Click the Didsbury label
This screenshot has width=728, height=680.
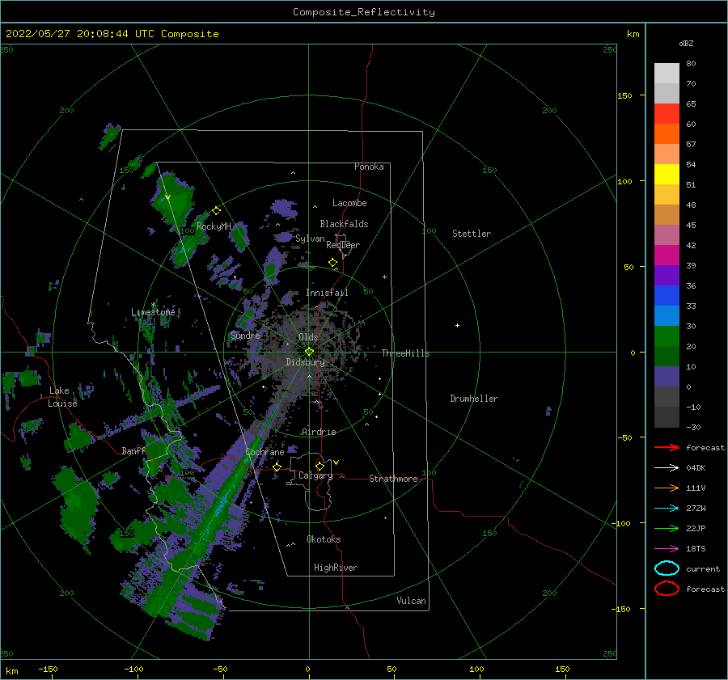tap(306, 362)
